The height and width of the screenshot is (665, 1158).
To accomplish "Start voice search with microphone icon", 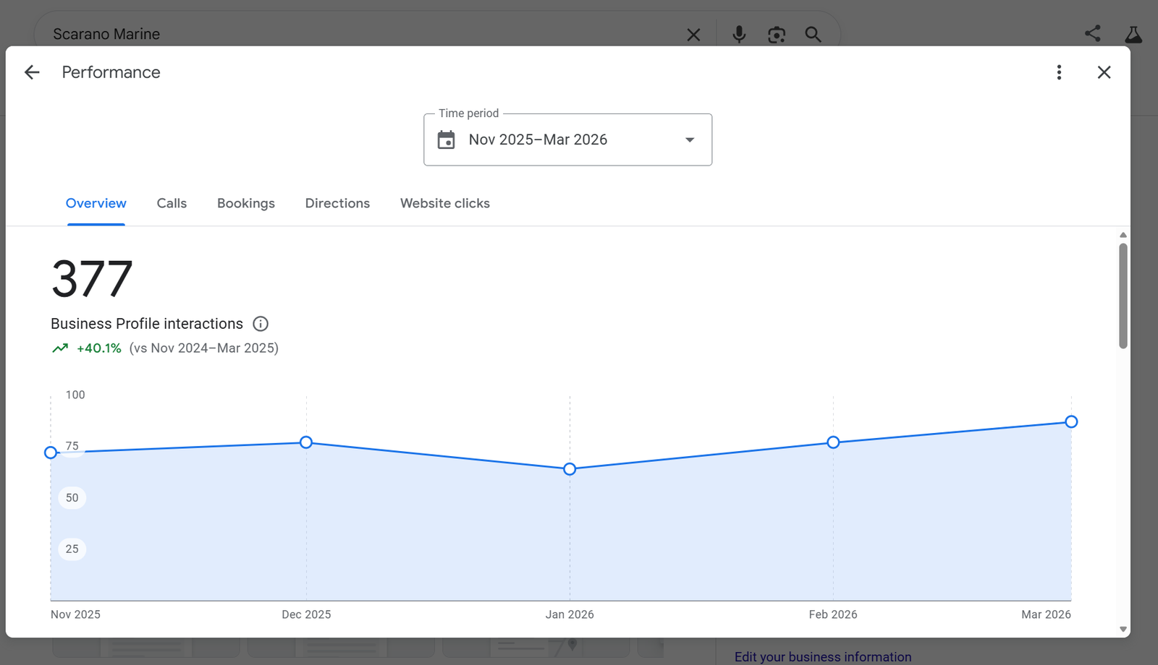I will 739,34.
